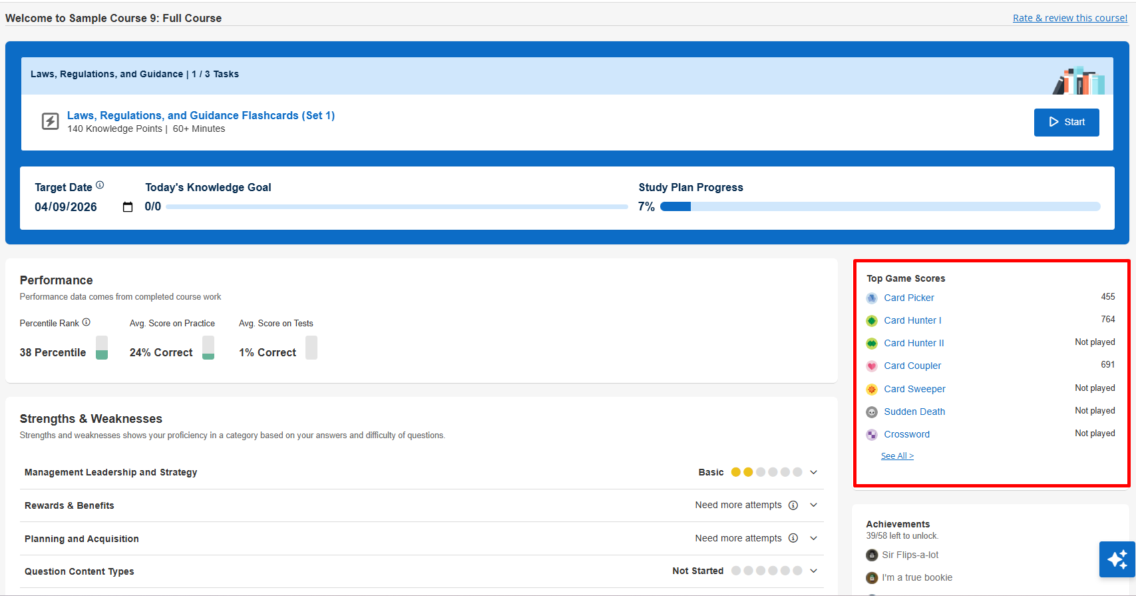Click the Planning and Acquisition label

(82, 539)
